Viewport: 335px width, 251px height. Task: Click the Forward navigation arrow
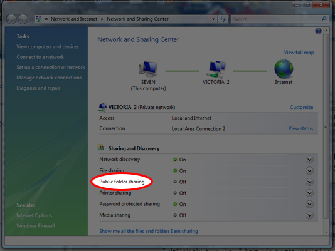tap(23, 19)
